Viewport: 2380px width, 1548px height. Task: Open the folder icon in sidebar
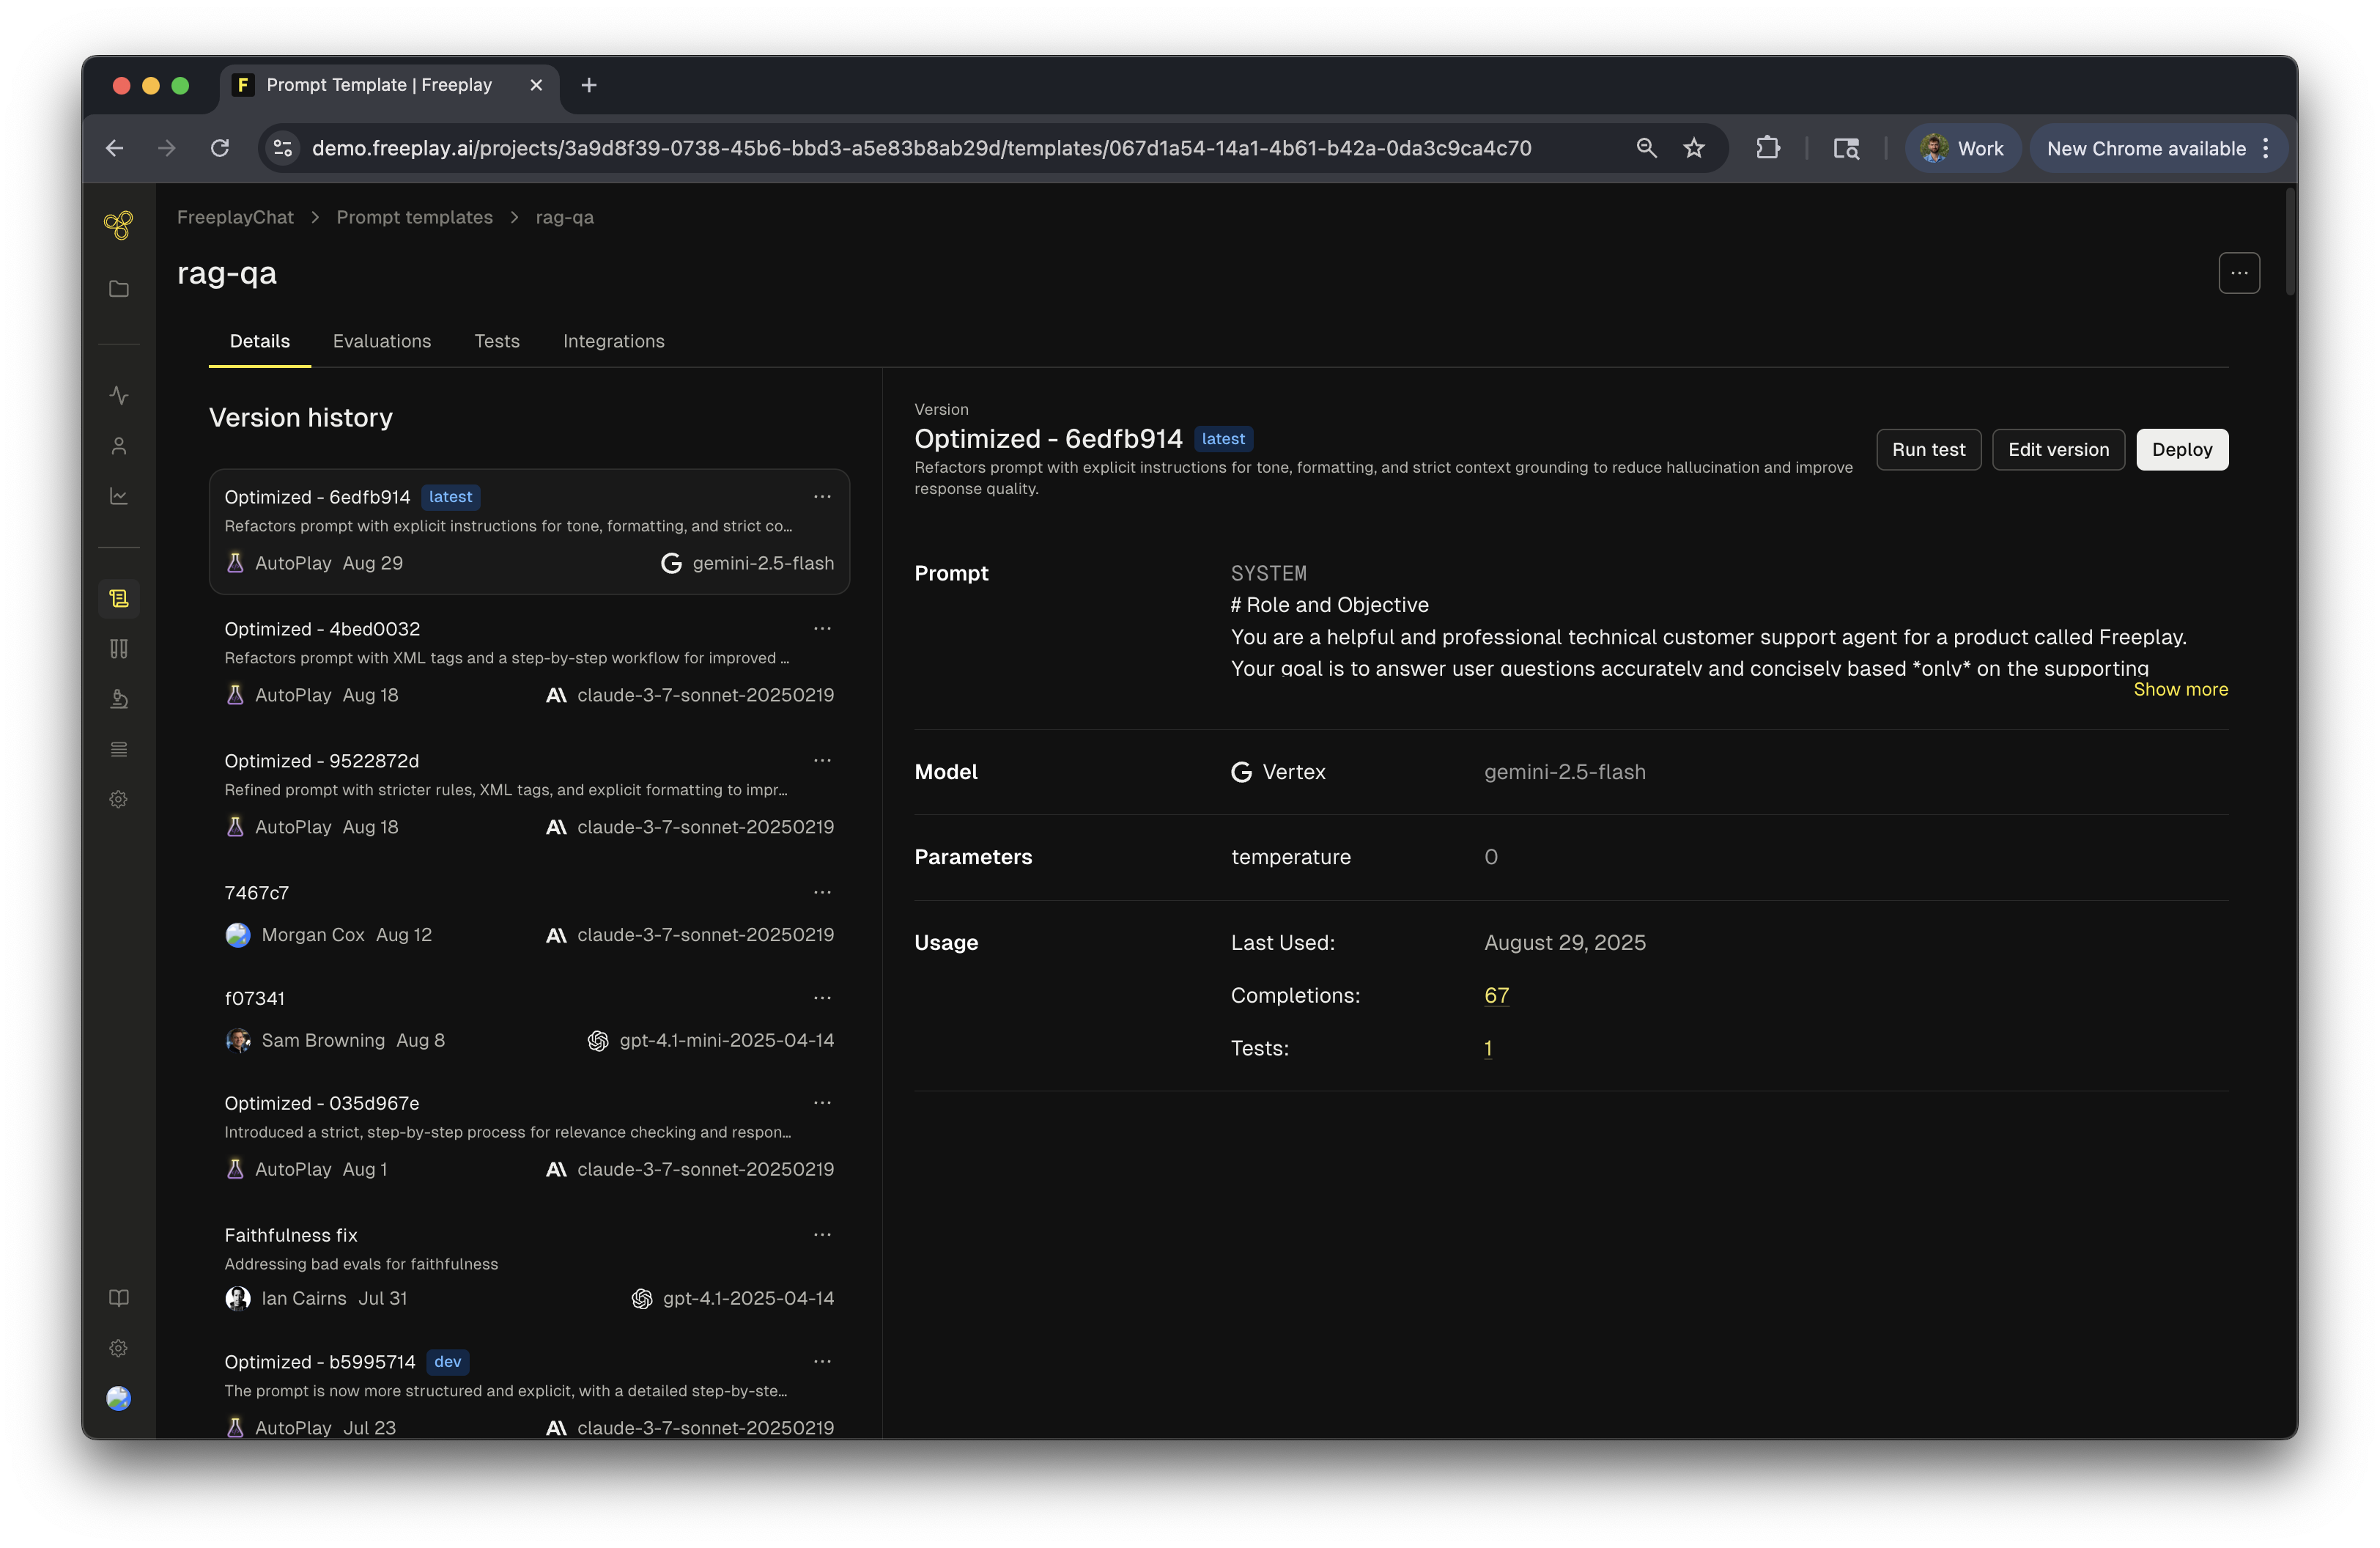coord(118,289)
